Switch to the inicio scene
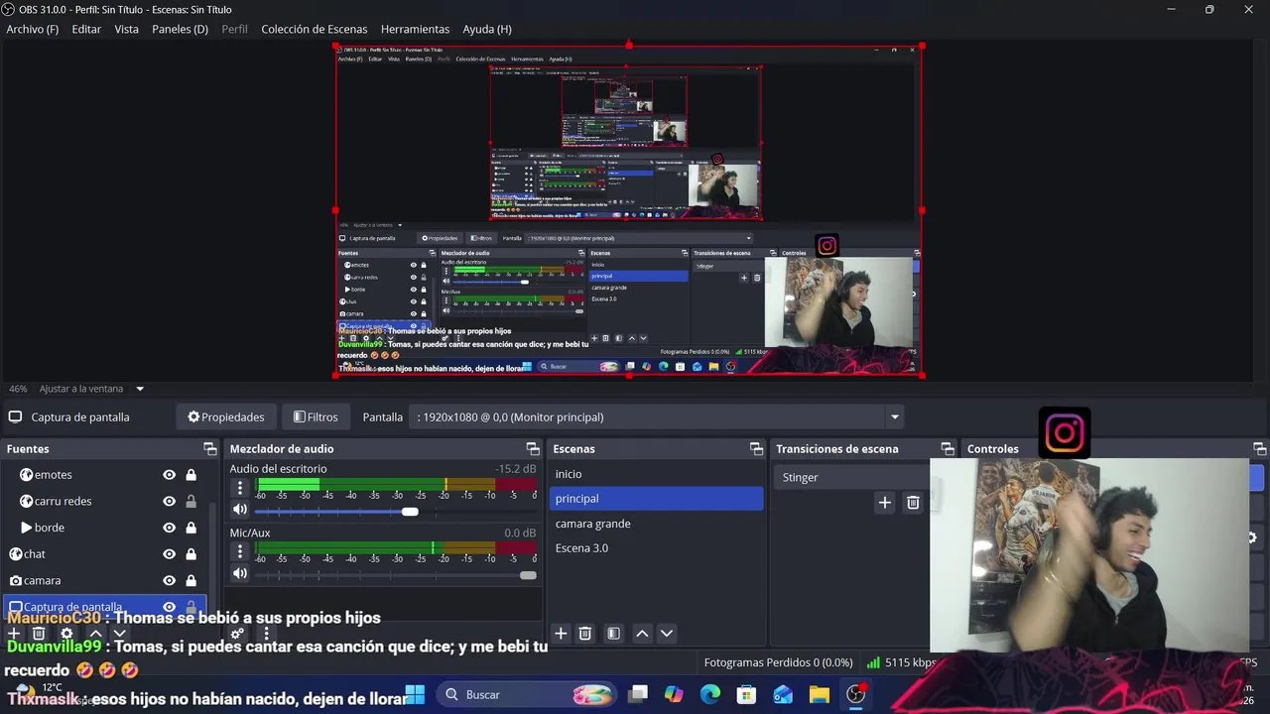The image size is (1270, 714). pyautogui.click(x=656, y=474)
